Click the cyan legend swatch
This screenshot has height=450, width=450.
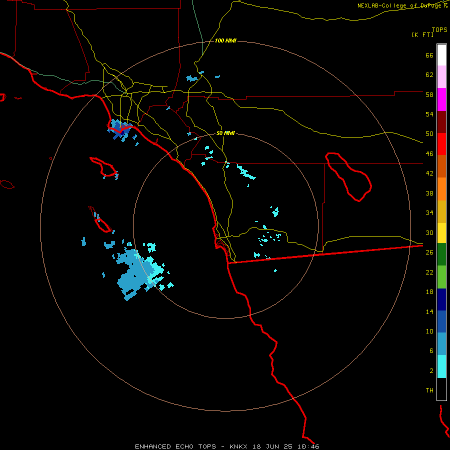(x=441, y=366)
